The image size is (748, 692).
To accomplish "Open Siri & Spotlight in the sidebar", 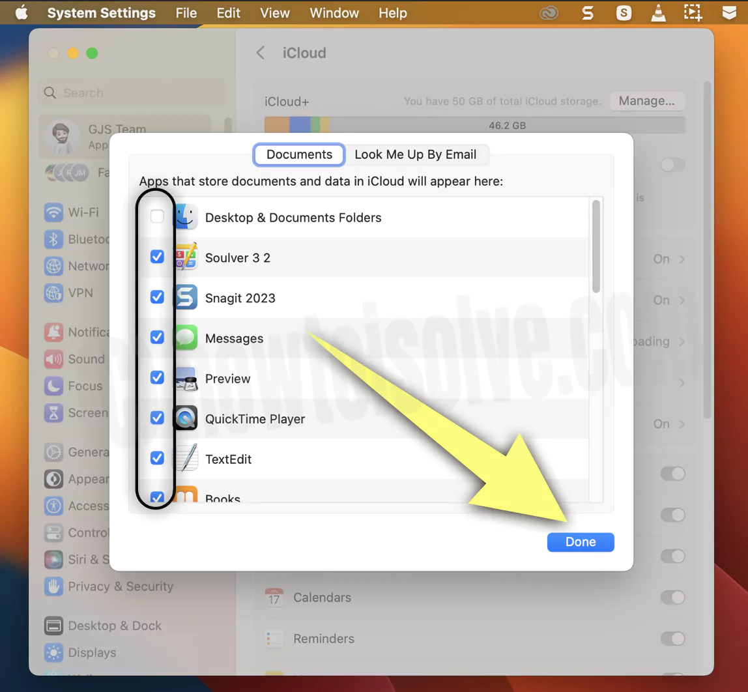I will [x=77, y=560].
